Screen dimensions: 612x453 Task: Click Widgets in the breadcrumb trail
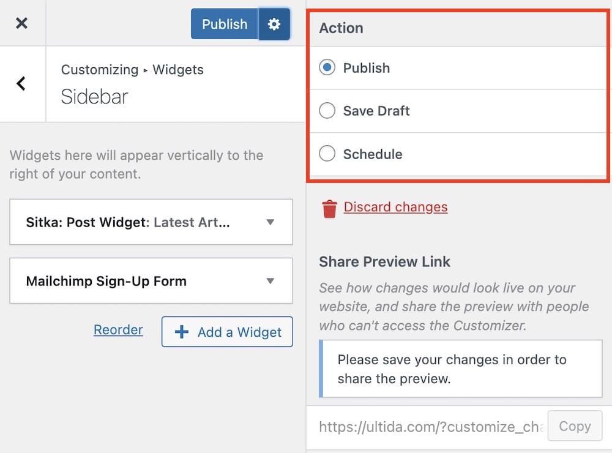pos(177,70)
